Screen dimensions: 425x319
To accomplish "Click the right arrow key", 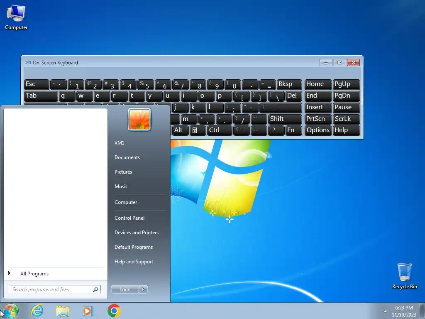I will pos(276,130).
